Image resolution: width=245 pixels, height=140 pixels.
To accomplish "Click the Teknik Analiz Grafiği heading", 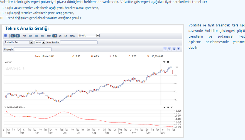I will pyautogui.click(x=27, y=28).
